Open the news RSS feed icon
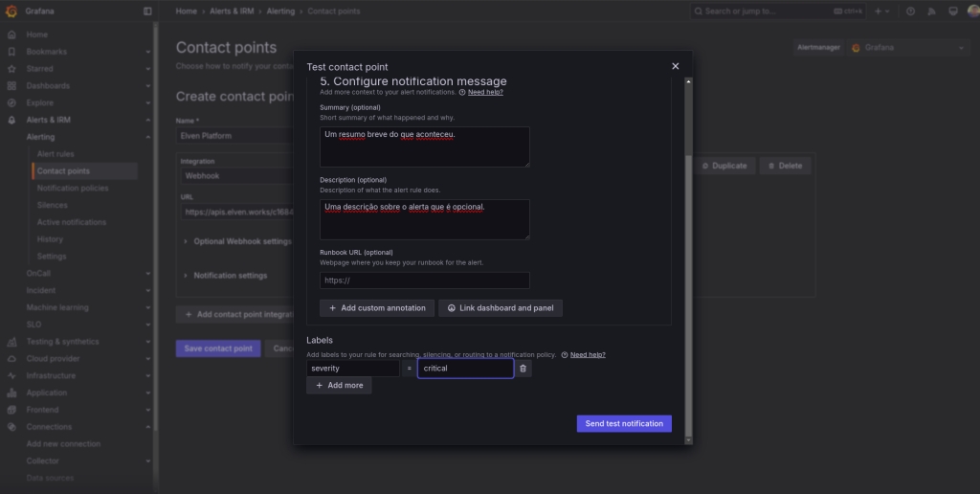The height and width of the screenshot is (494, 980). (x=931, y=11)
